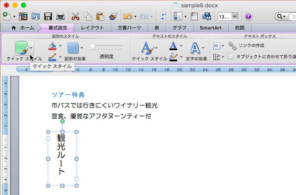Click the blue Shape Effects icon
296x195 pixels.
pyautogui.click(x=73, y=48)
